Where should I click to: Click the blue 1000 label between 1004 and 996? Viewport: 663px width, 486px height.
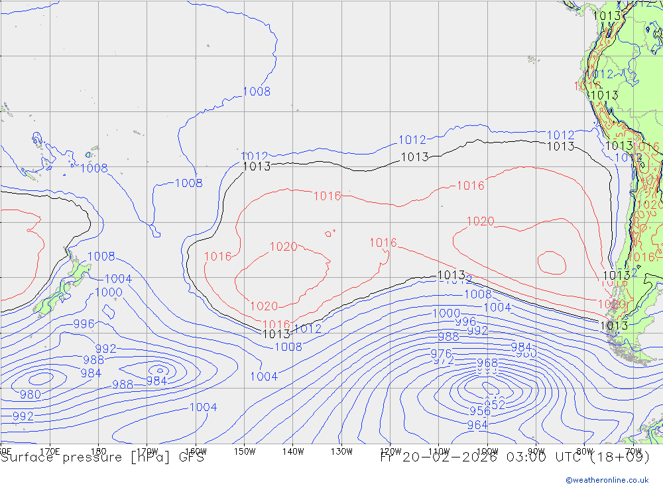click(446, 314)
